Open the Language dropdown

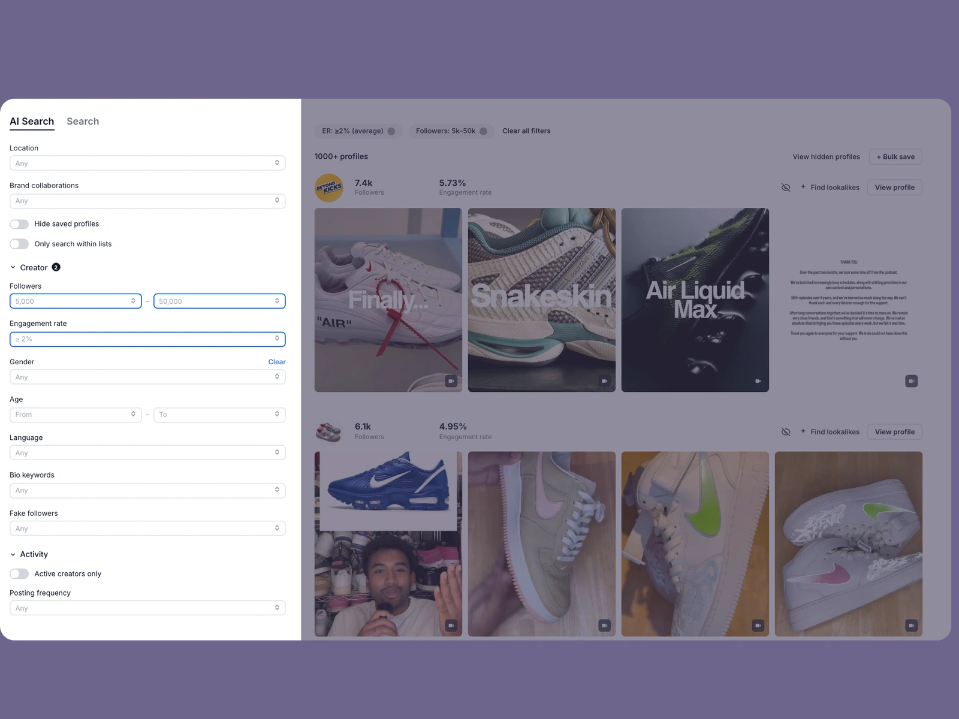pos(147,452)
